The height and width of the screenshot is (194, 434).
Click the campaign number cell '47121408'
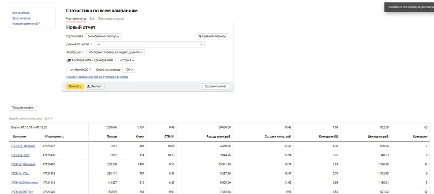[49, 155]
